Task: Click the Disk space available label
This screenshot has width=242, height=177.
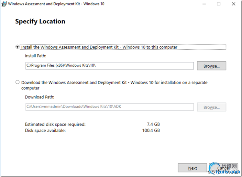Action: click(45, 130)
